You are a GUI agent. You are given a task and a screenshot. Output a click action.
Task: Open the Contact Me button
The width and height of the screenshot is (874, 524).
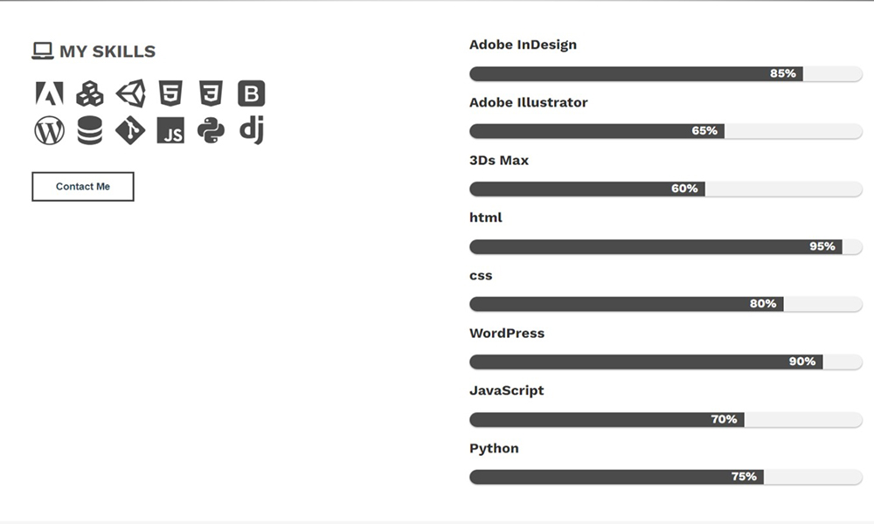pyautogui.click(x=82, y=187)
